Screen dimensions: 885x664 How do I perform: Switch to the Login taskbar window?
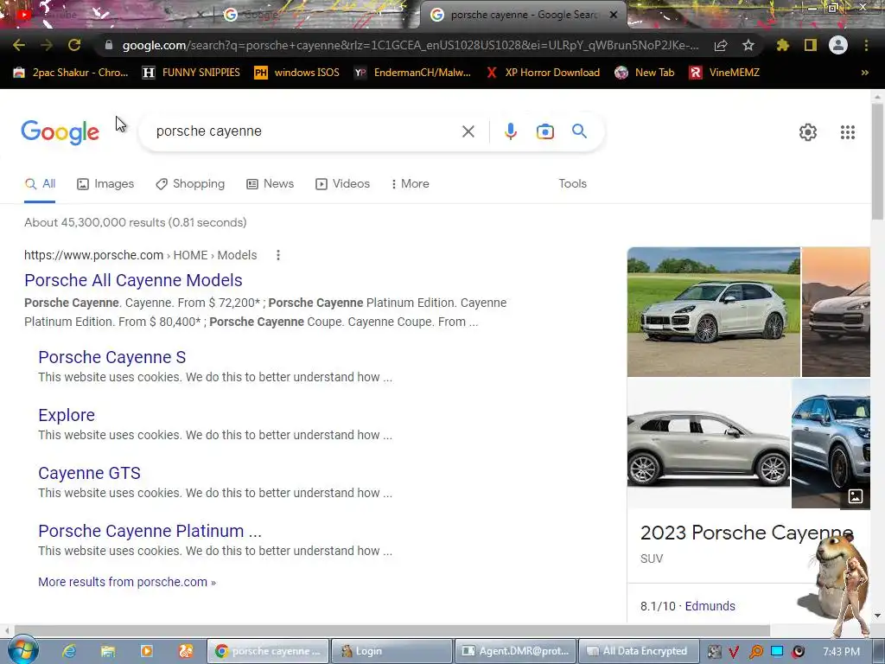click(392, 651)
